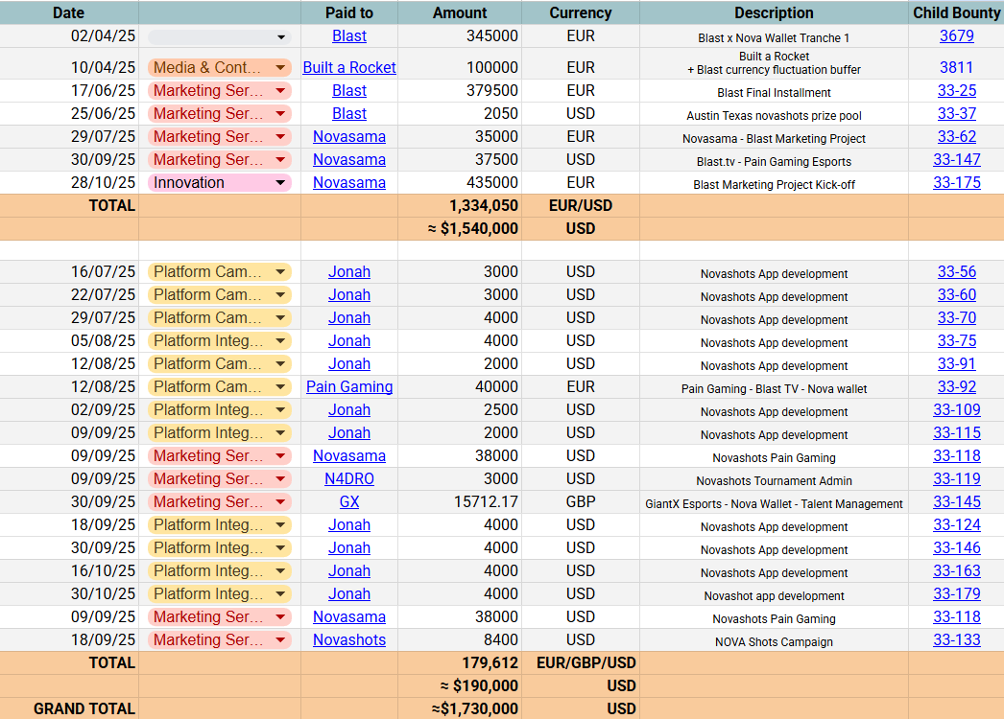Screen dimensions: 1004x719
Task: Open child bounty 33-147 link
Action: (957, 159)
